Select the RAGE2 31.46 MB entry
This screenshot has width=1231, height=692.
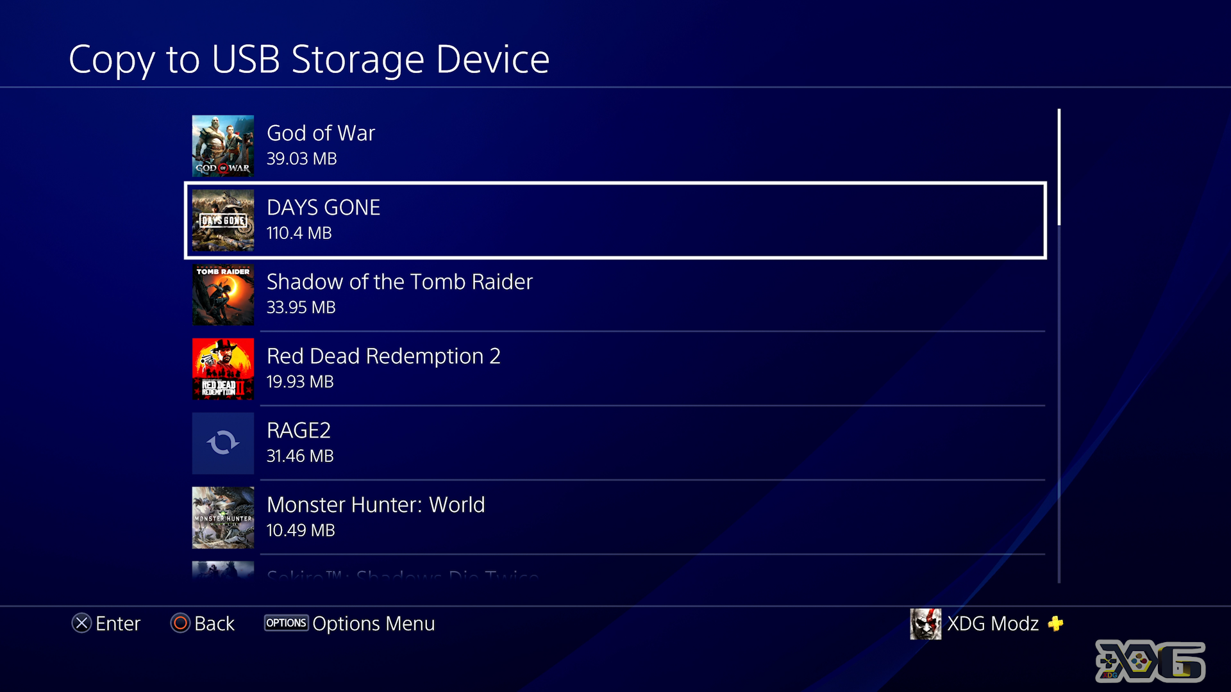click(615, 443)
